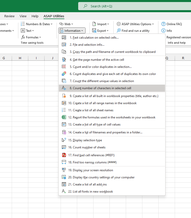This screenshot has height=218, width=191.
Task: Open the Numbers & Dates dropdown
Action: [x=37, y=24]
